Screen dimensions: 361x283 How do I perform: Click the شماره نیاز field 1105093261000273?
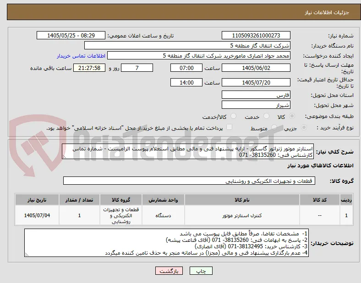tap(256, 35)
